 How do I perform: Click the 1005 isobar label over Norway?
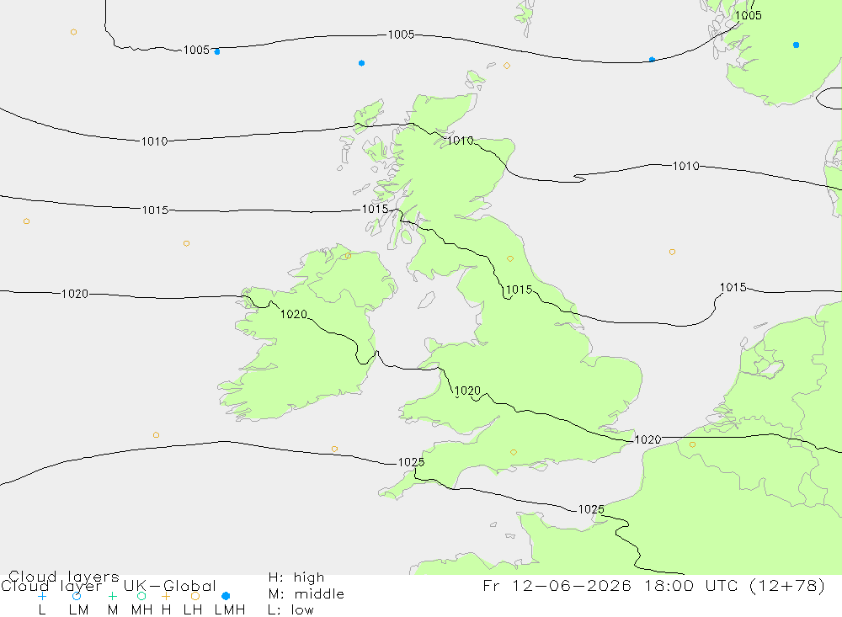pyautogui.click(x=748, y=16)
